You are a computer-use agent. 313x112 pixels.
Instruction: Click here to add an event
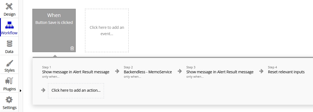(107, 30)
